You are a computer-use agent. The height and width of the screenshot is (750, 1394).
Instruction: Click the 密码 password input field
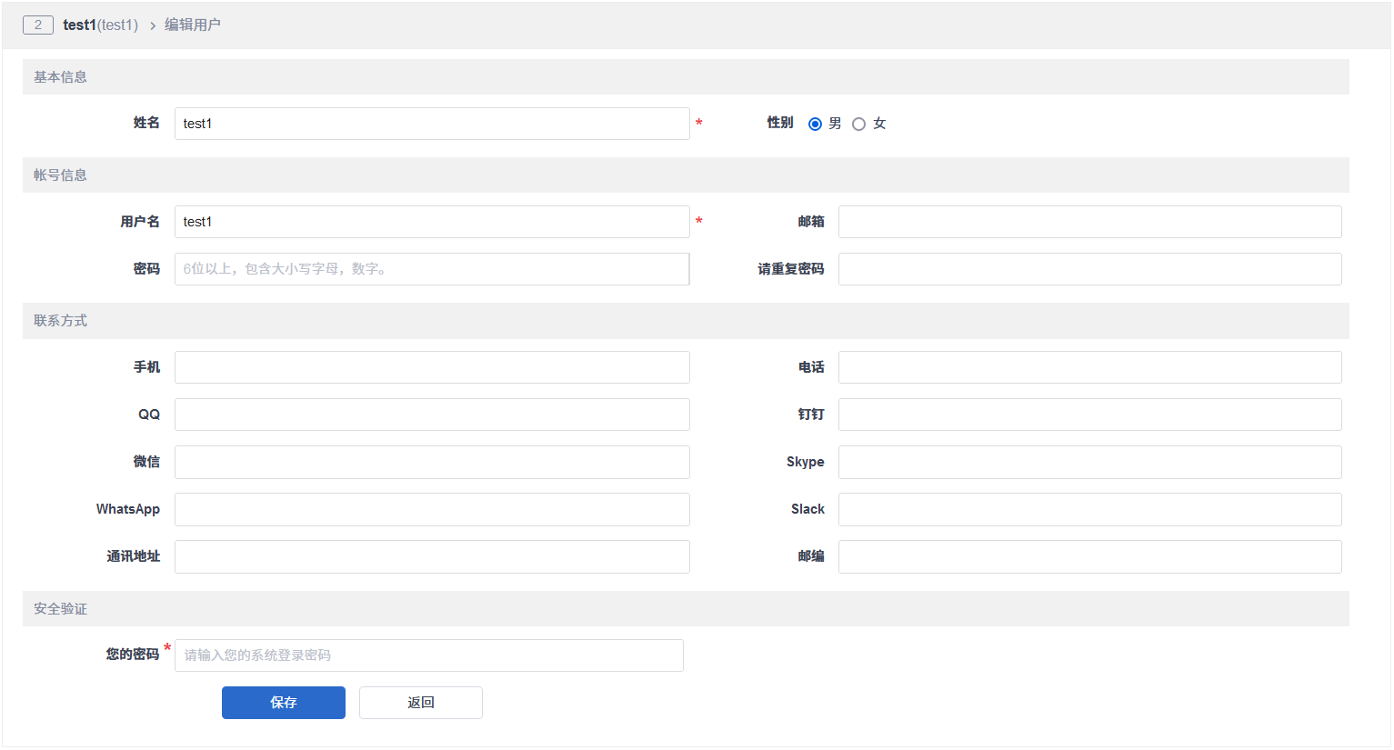(x=432, y=269)
